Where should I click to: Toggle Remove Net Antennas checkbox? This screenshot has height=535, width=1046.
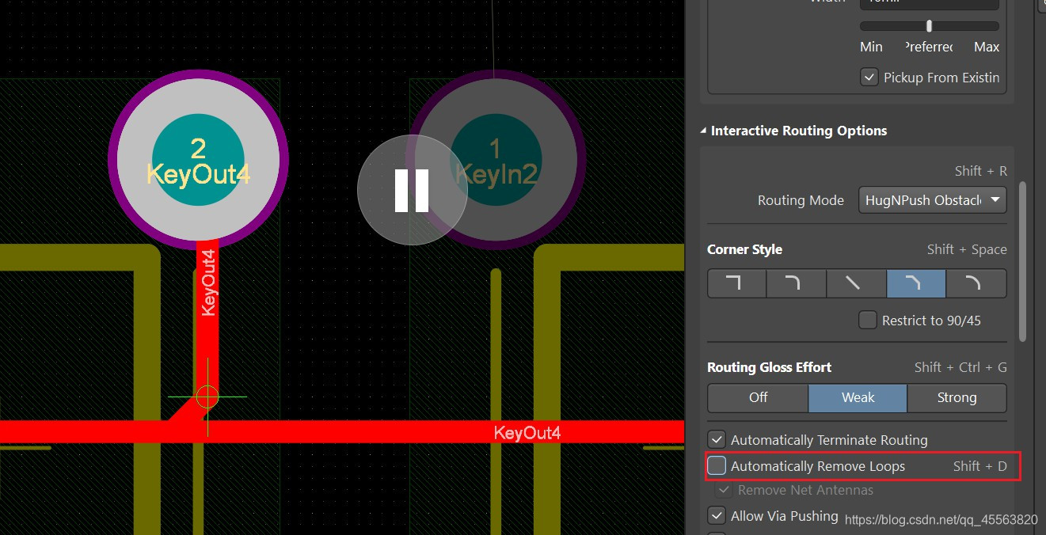point(724,490)
